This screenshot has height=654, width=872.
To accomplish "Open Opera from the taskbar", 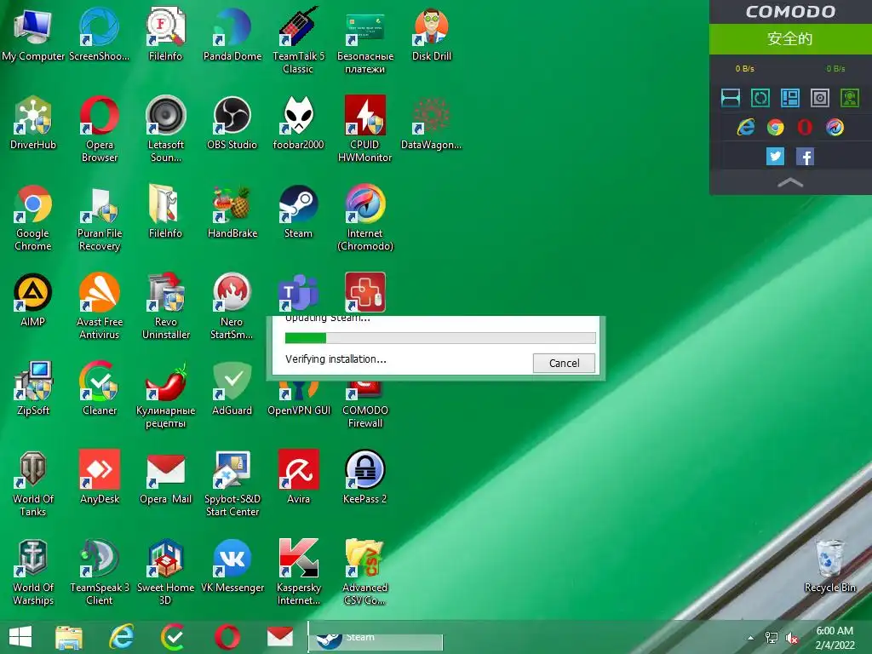I will coord(227,637).
